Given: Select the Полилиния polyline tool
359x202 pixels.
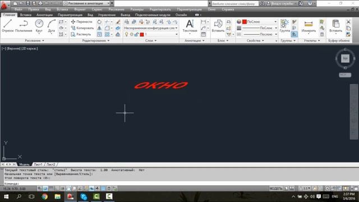Looking at the screenshot, I should tap(24, 26).
